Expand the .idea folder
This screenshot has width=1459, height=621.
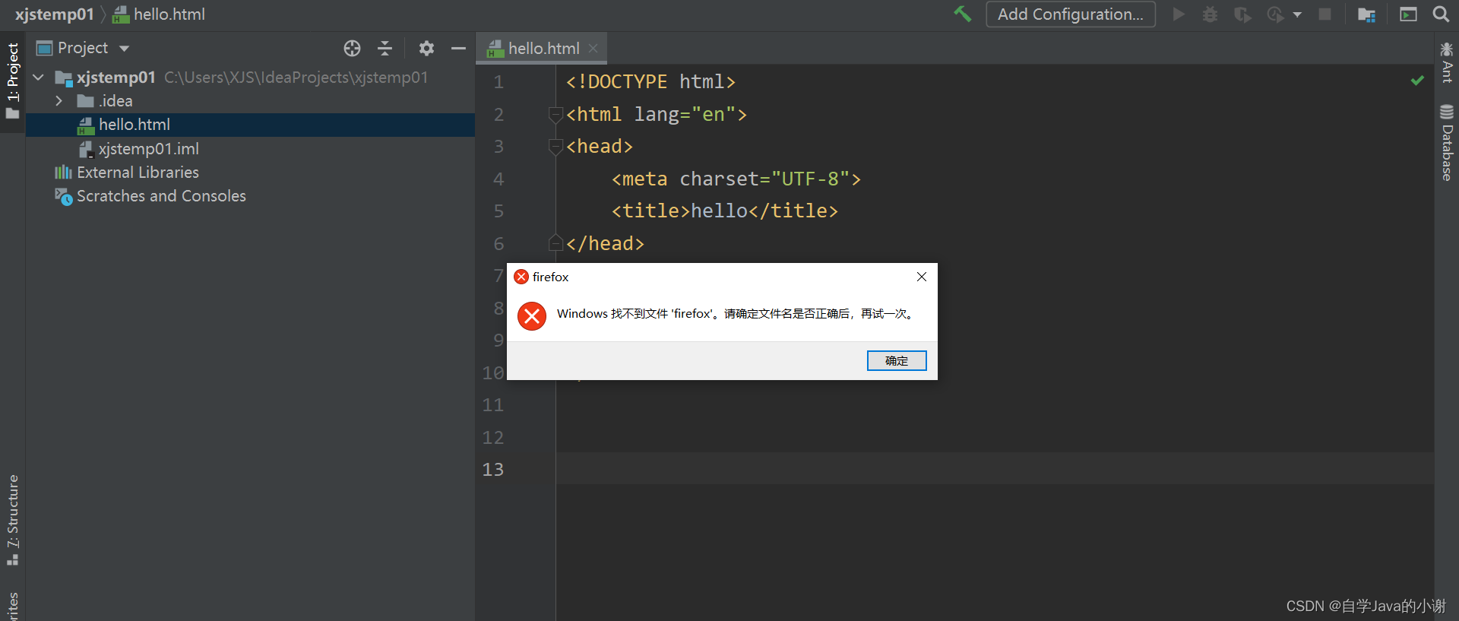click(59, 101)
